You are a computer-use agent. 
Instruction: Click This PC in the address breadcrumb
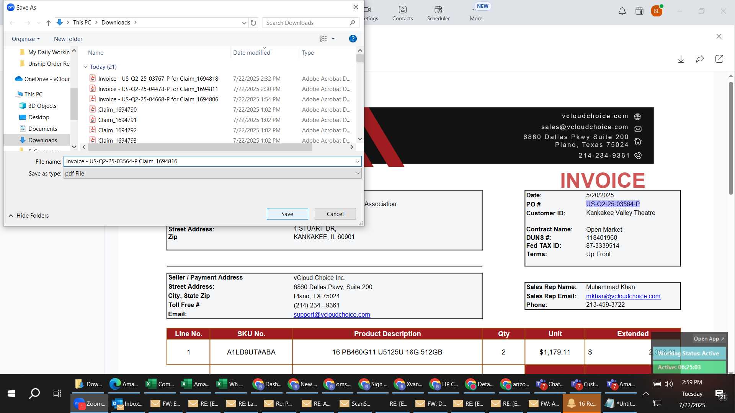[x=82, y=23]
